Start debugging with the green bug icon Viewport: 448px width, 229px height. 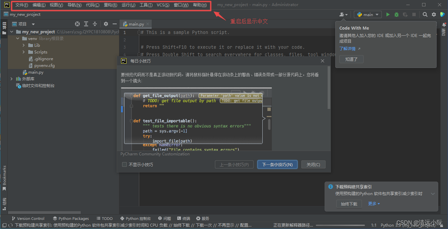[x=397, y=14]
